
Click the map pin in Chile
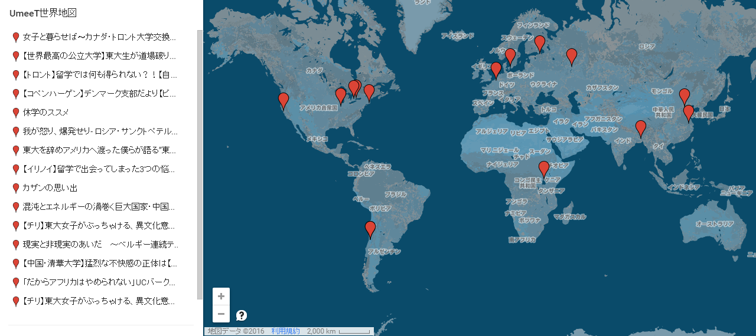pos(370,229)
